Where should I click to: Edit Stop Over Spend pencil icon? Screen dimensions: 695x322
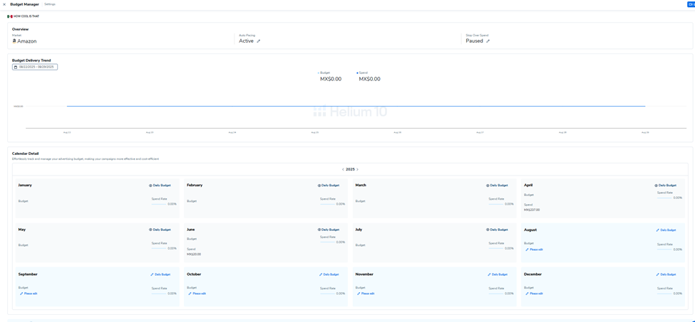488,41
